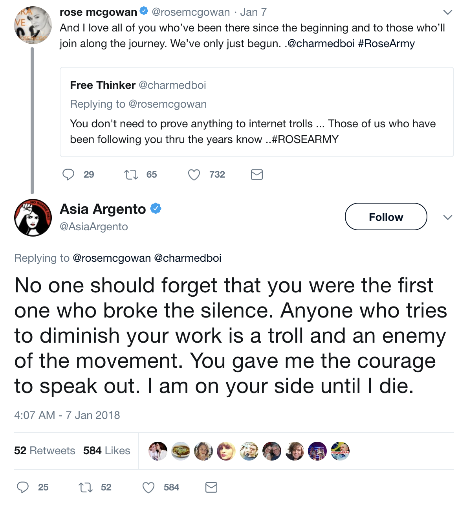Open the #RoseArmy hashtag in rose's tweet
This screenshot has width=458, height=514.
tap(386, 44)
